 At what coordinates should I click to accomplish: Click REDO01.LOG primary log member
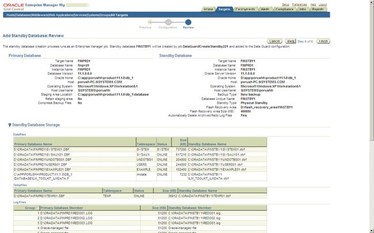click(66, 213)
